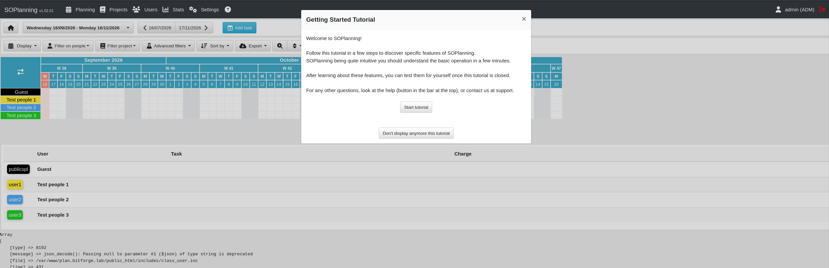Expand the Display dropdown
829x268 pixels.
(x=22, y=46)
